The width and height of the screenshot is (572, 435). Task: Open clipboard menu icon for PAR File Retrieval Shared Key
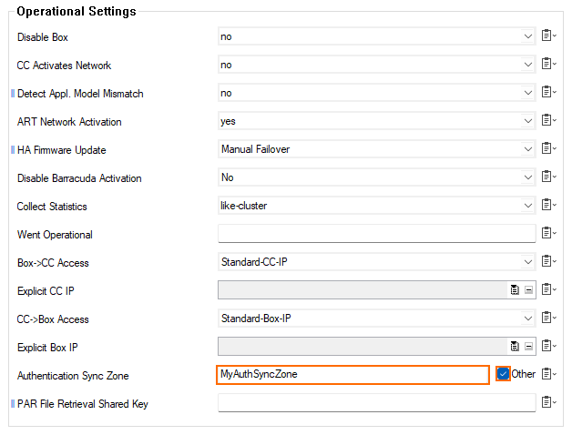[548, 402]
